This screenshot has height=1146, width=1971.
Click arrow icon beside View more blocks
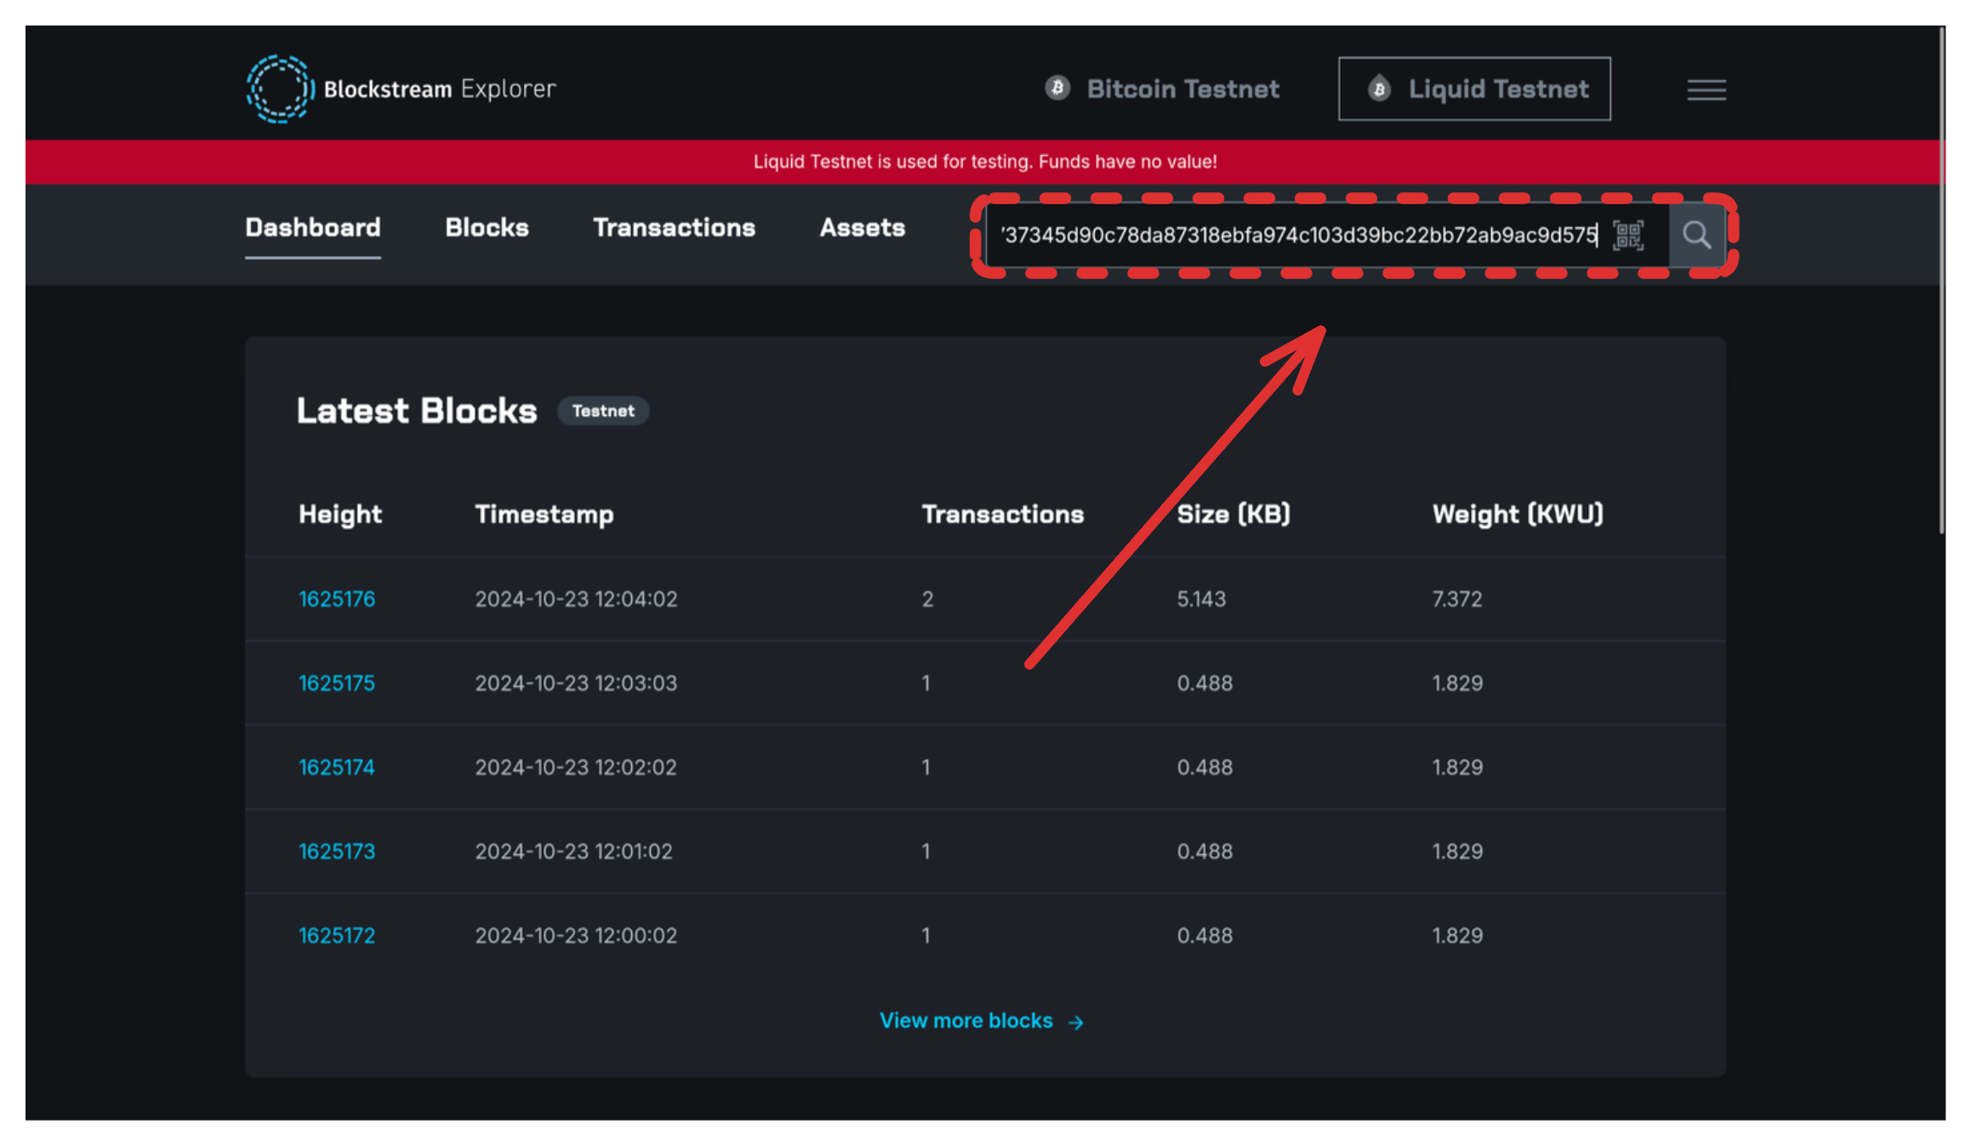(x=1076, y=1022)
